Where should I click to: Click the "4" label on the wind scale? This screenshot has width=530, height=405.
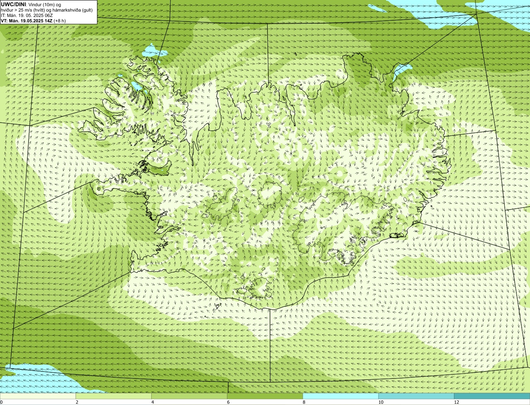tap(153, 402)
